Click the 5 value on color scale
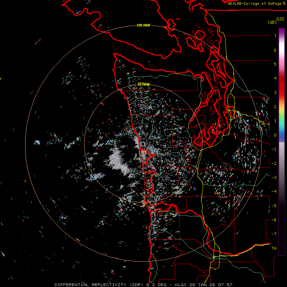 (x=275, y=64)
